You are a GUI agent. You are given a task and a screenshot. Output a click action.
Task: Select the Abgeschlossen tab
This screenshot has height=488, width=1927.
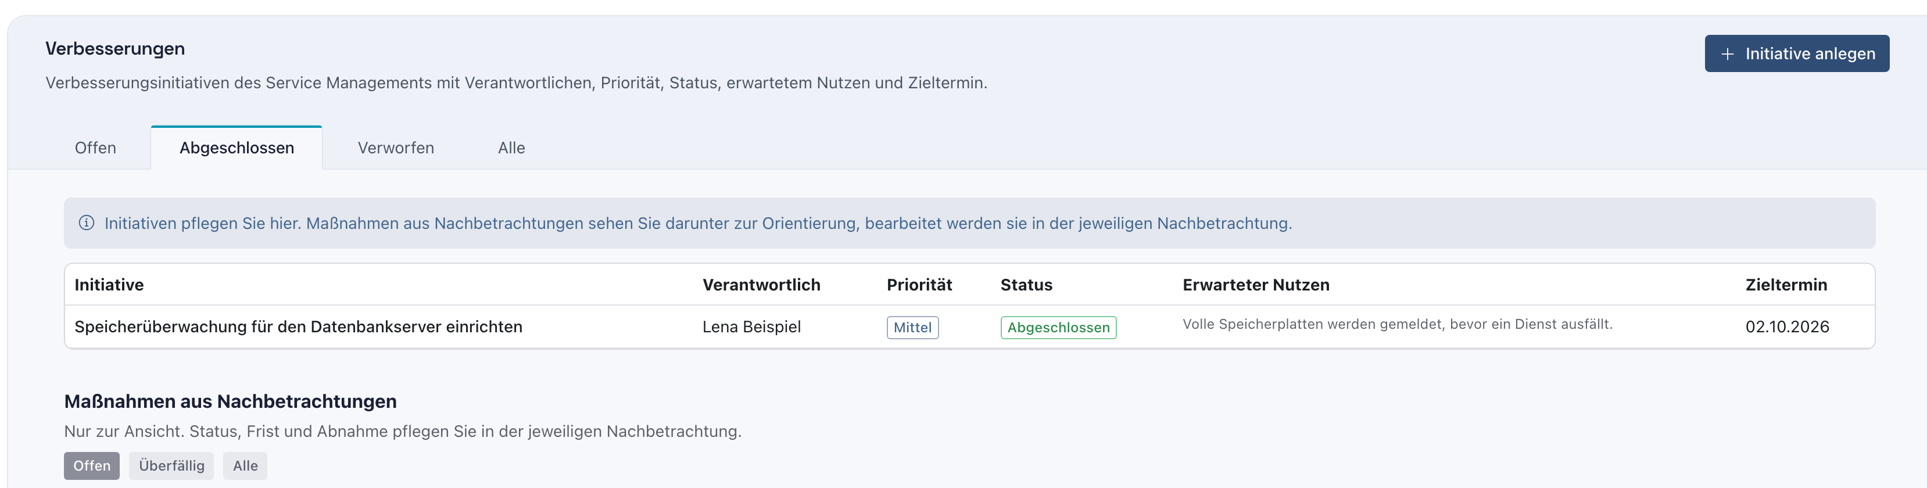click(237, 148)
